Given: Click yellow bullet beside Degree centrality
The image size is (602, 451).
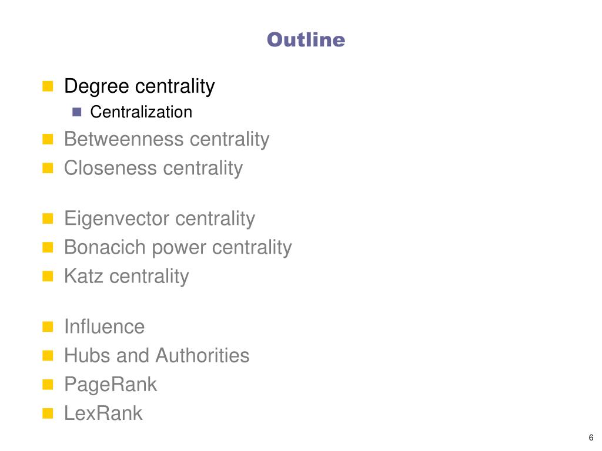Looking at the screenshot, I should [48, 86].
